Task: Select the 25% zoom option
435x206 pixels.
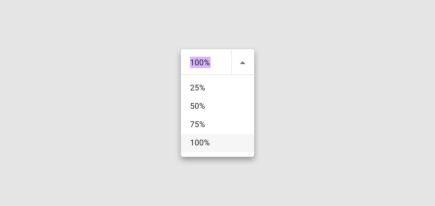Action: [x=217, y=88]
